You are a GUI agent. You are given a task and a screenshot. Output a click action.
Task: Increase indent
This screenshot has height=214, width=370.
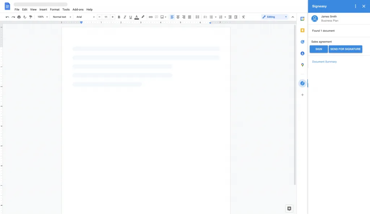236,17
